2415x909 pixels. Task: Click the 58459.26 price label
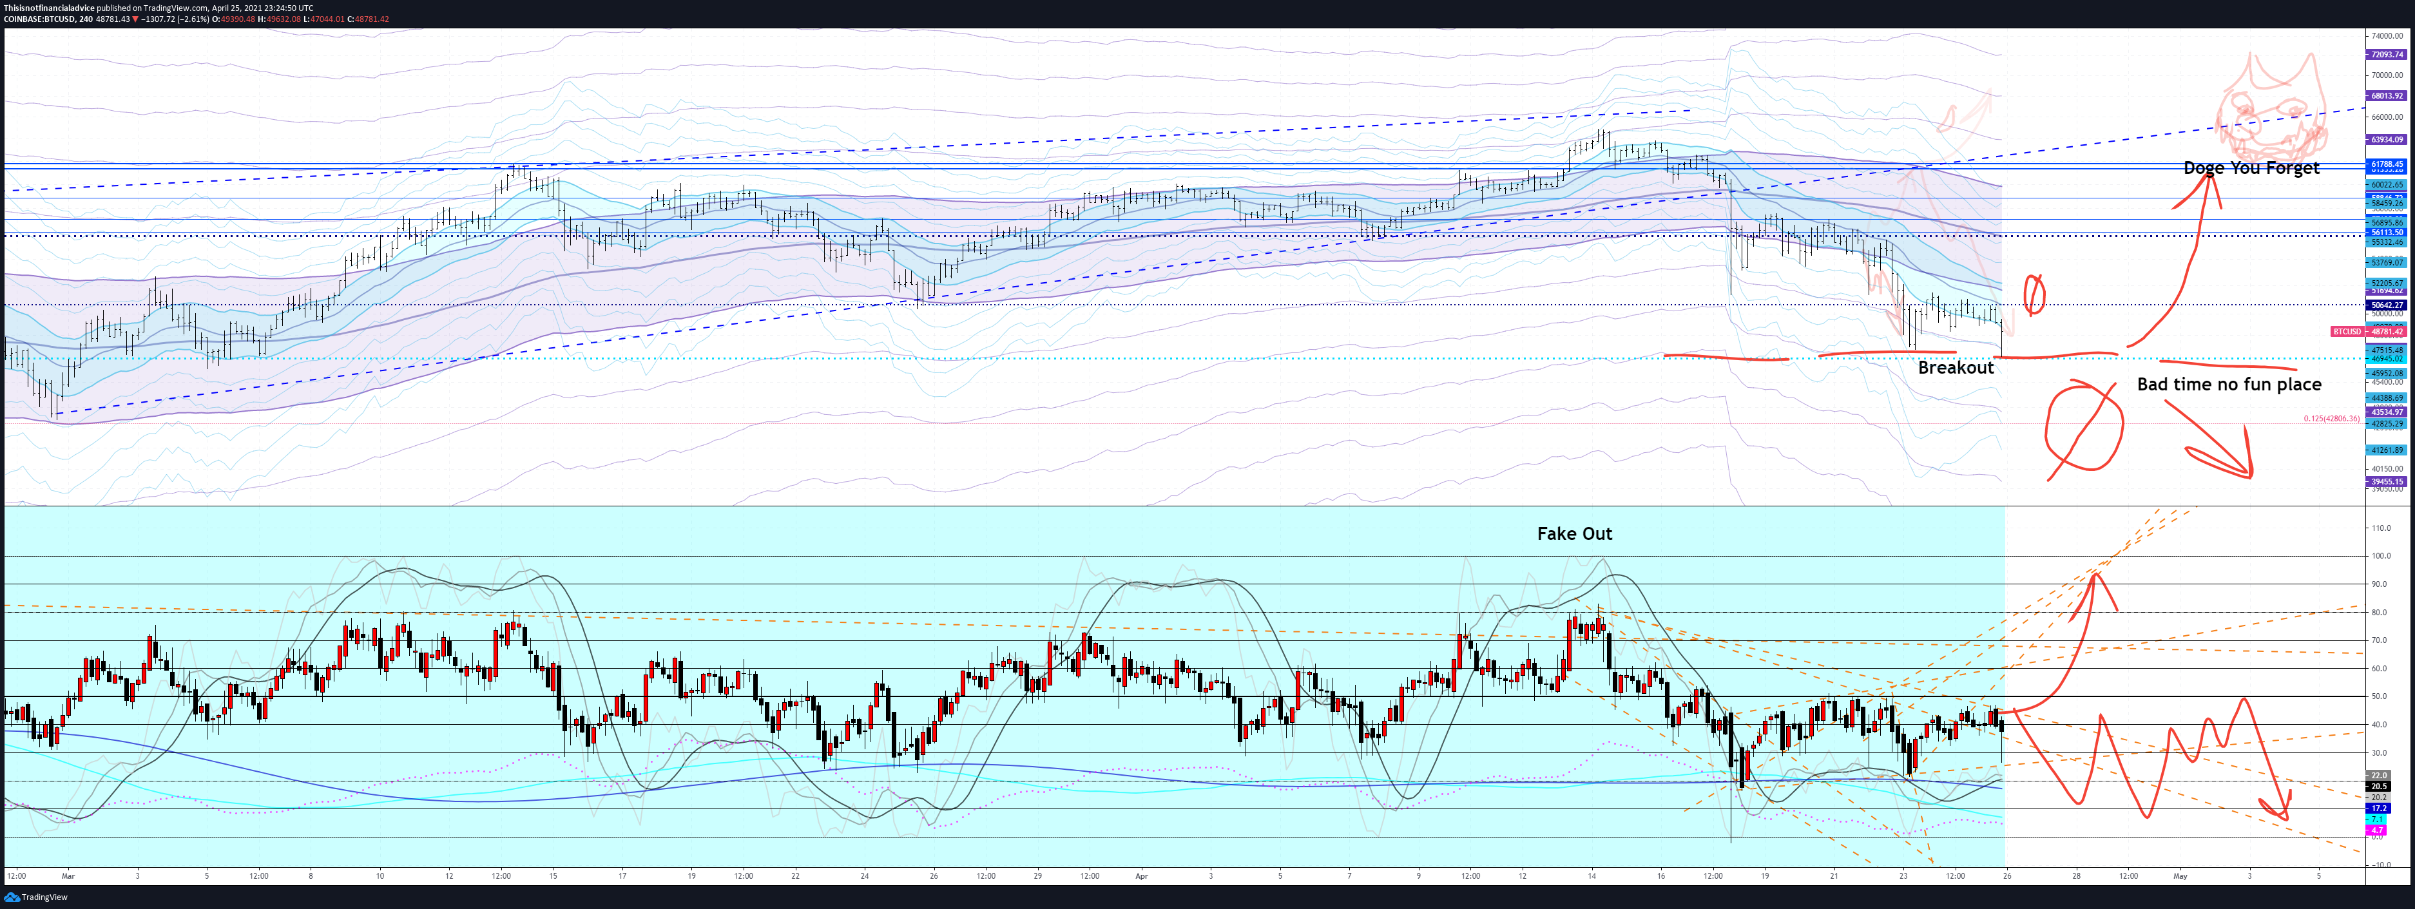click(2387, 204)
